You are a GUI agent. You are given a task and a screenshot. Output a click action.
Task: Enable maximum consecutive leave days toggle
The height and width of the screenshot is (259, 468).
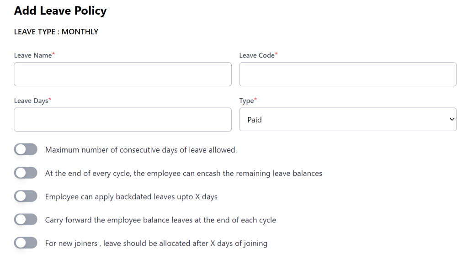[x=26, y=149]
